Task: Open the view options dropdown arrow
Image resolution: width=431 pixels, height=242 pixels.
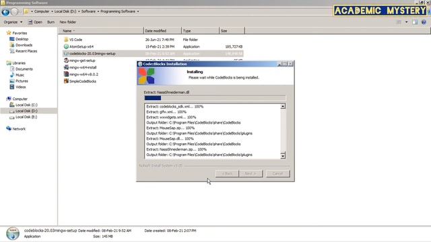Action: coord(407,22)
